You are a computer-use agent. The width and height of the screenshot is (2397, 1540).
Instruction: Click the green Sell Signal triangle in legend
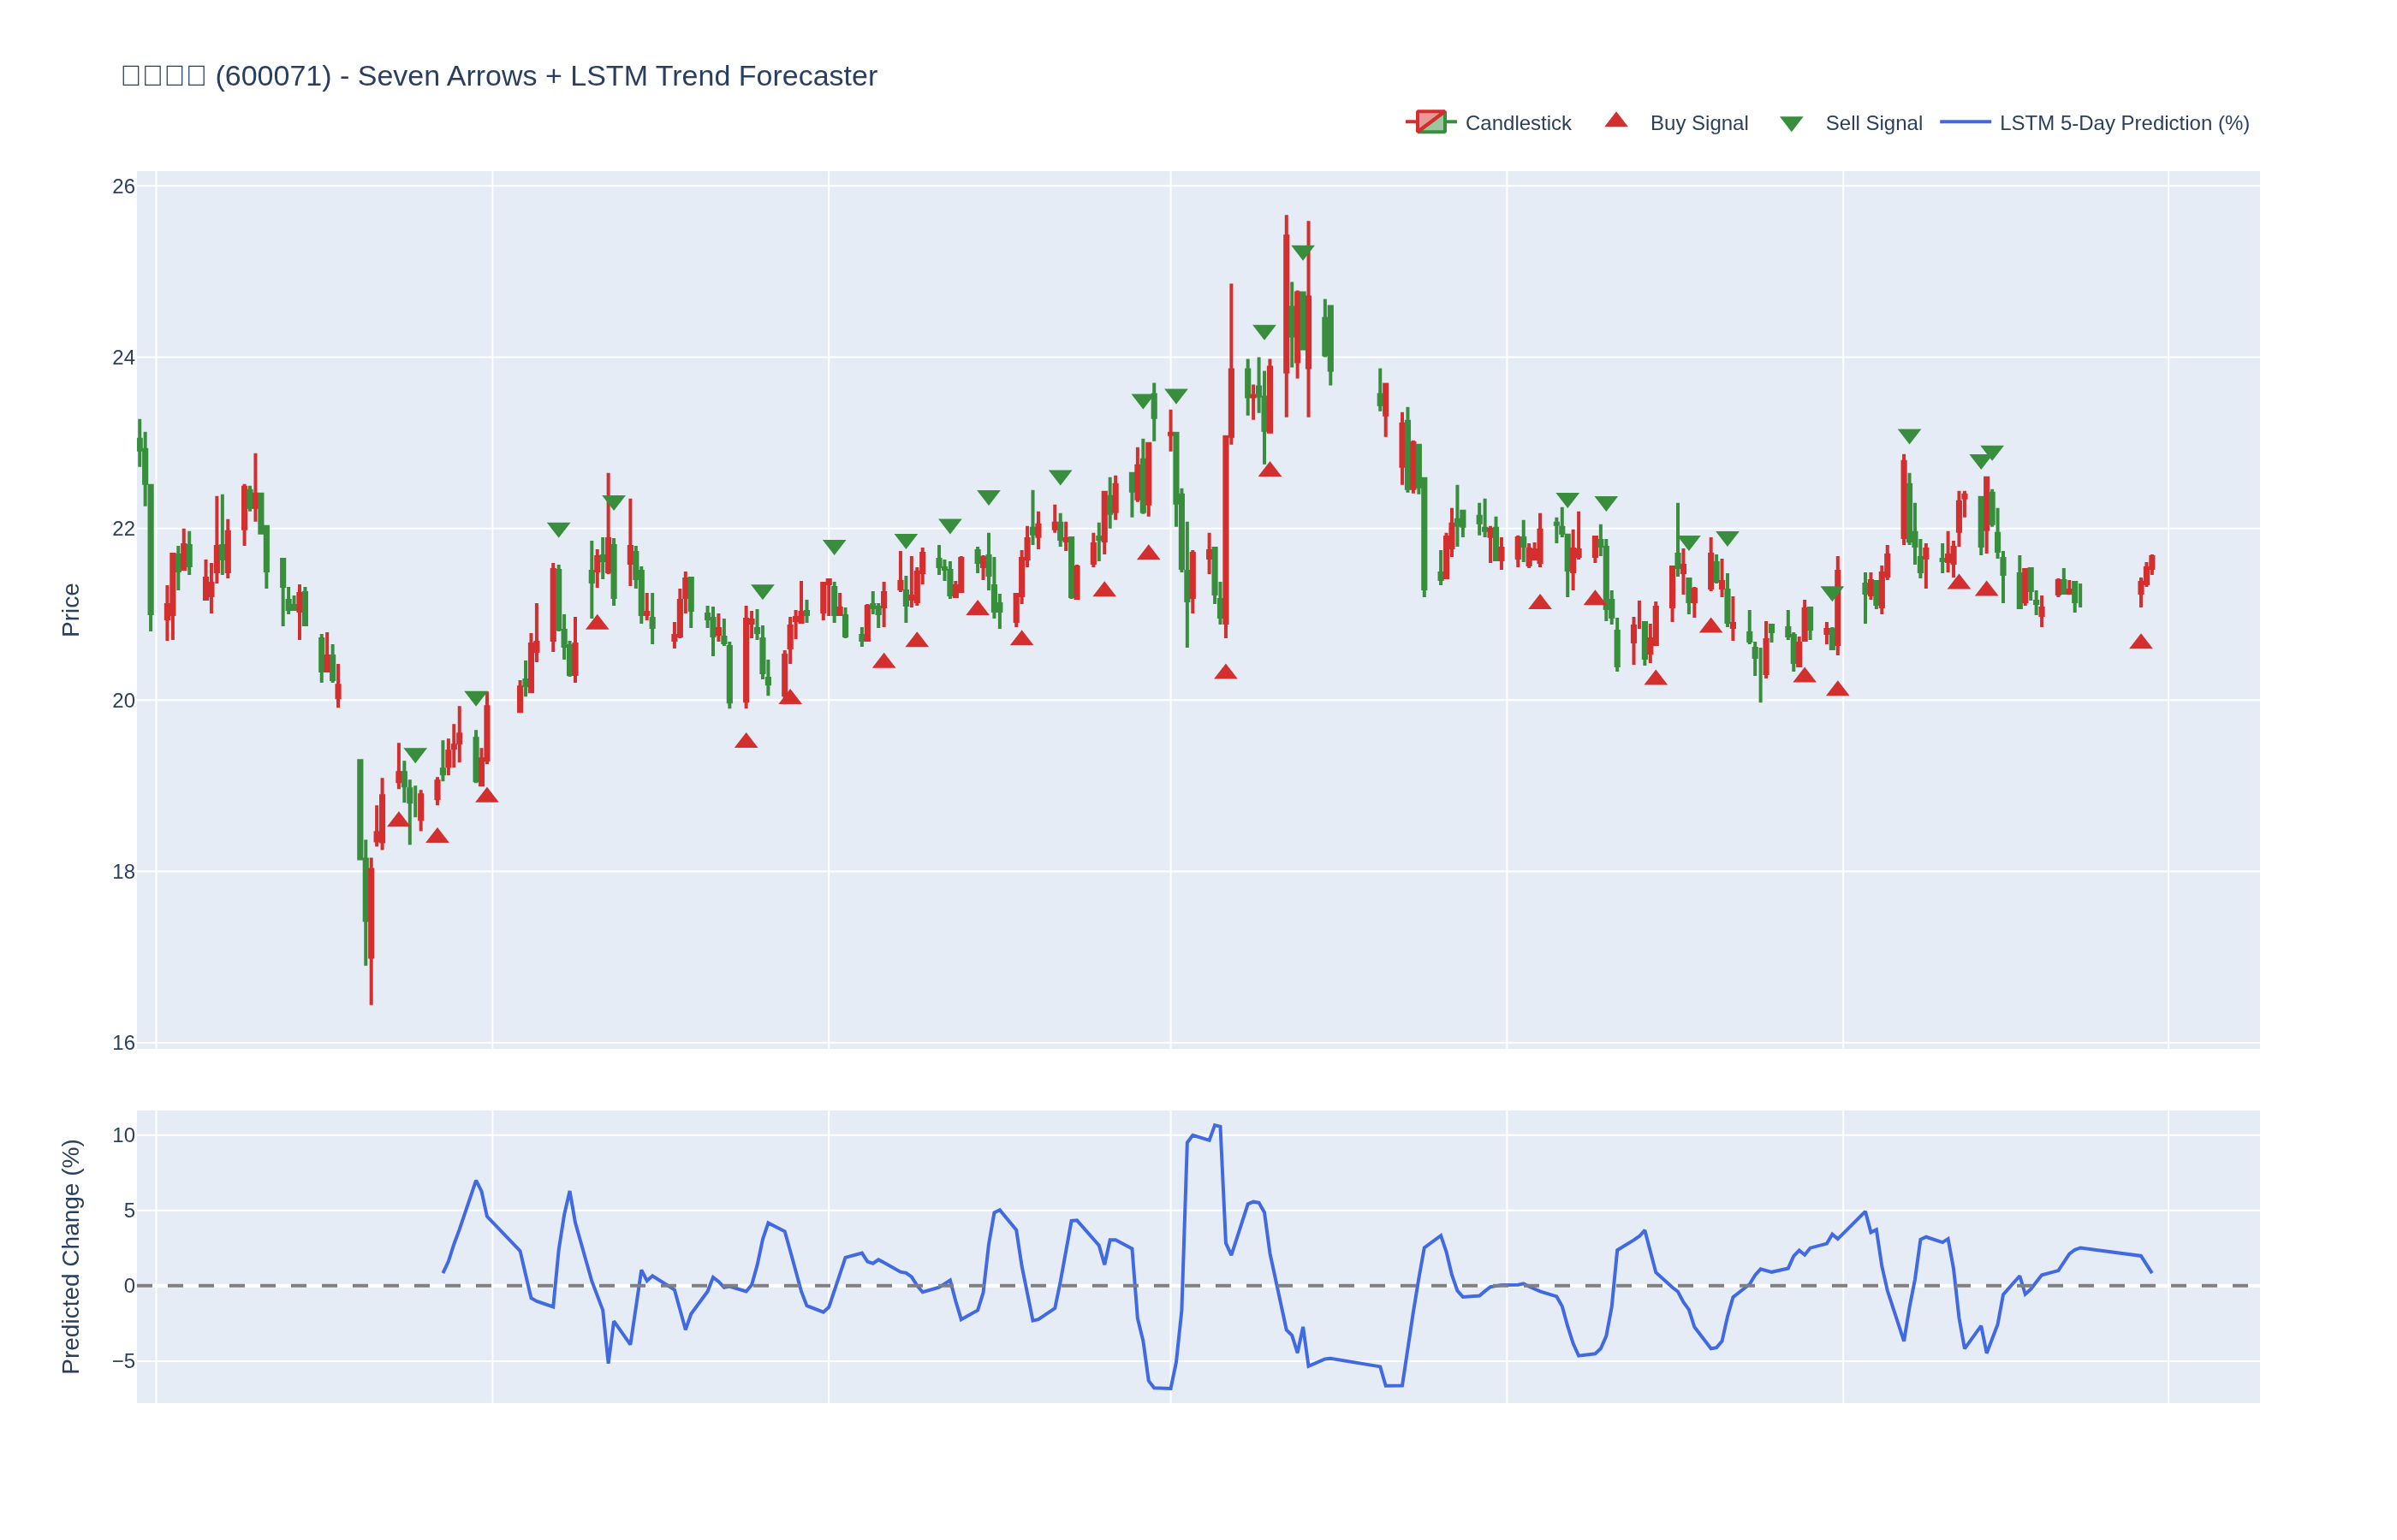click(1791, 124)
